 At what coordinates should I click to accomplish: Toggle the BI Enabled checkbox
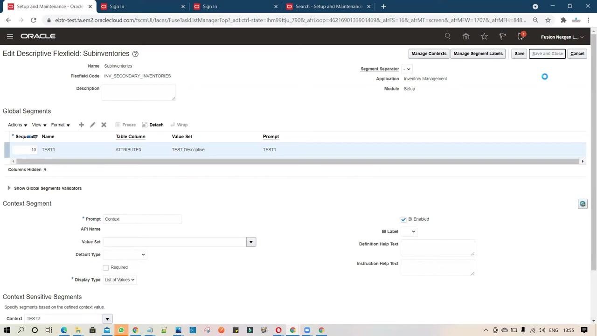[x=403, y=219]
